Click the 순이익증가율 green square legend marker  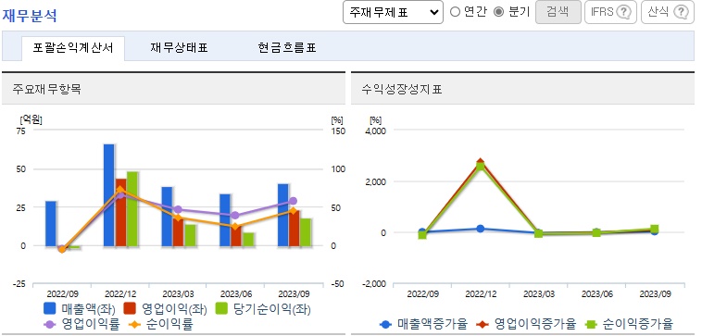coord(591,324)
